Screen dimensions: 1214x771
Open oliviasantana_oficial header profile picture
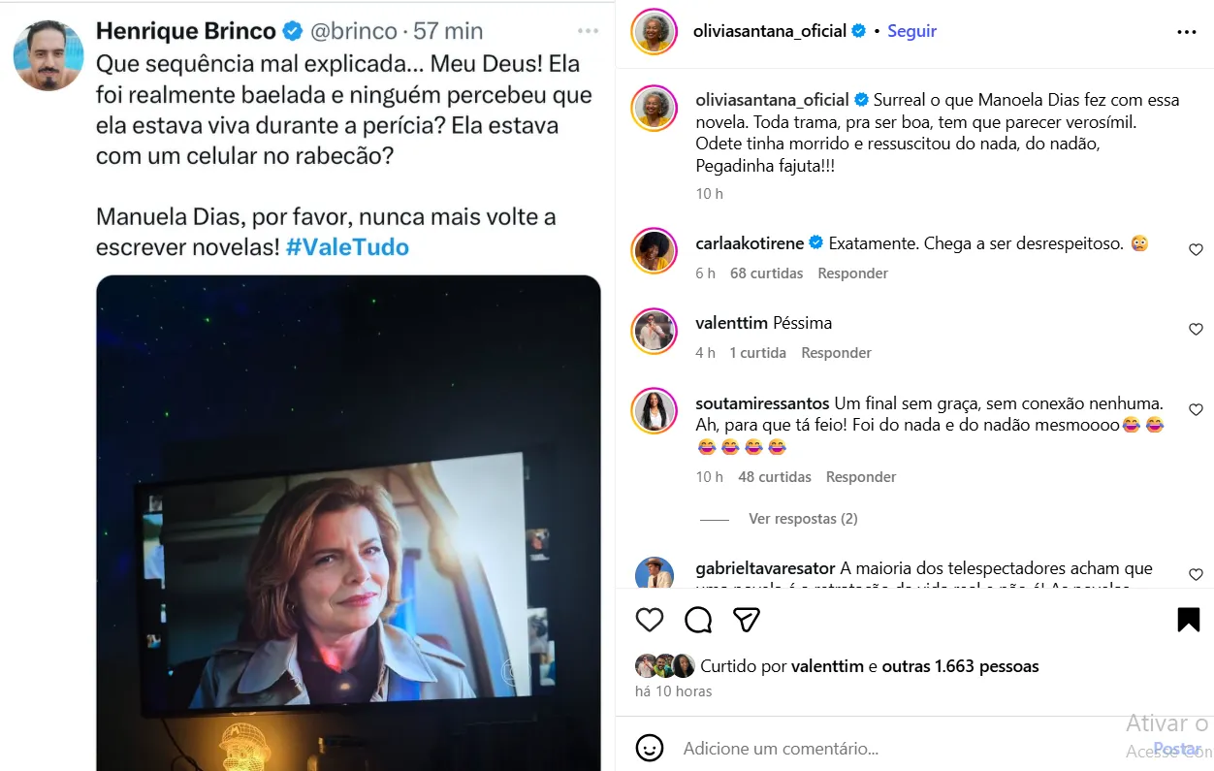pos(655,31)
